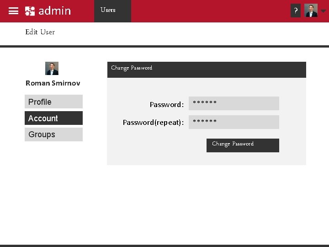Select the Account section
The height and width of the screenshot is (247, 329).
point(54,118)
